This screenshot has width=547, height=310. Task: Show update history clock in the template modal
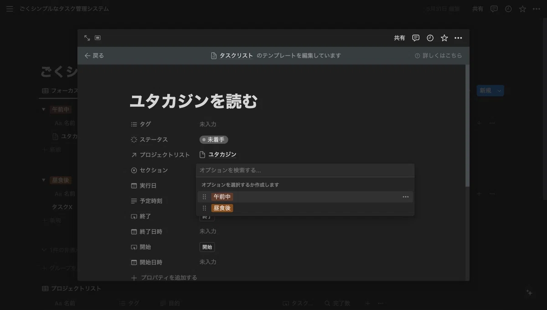coord(430,38)
